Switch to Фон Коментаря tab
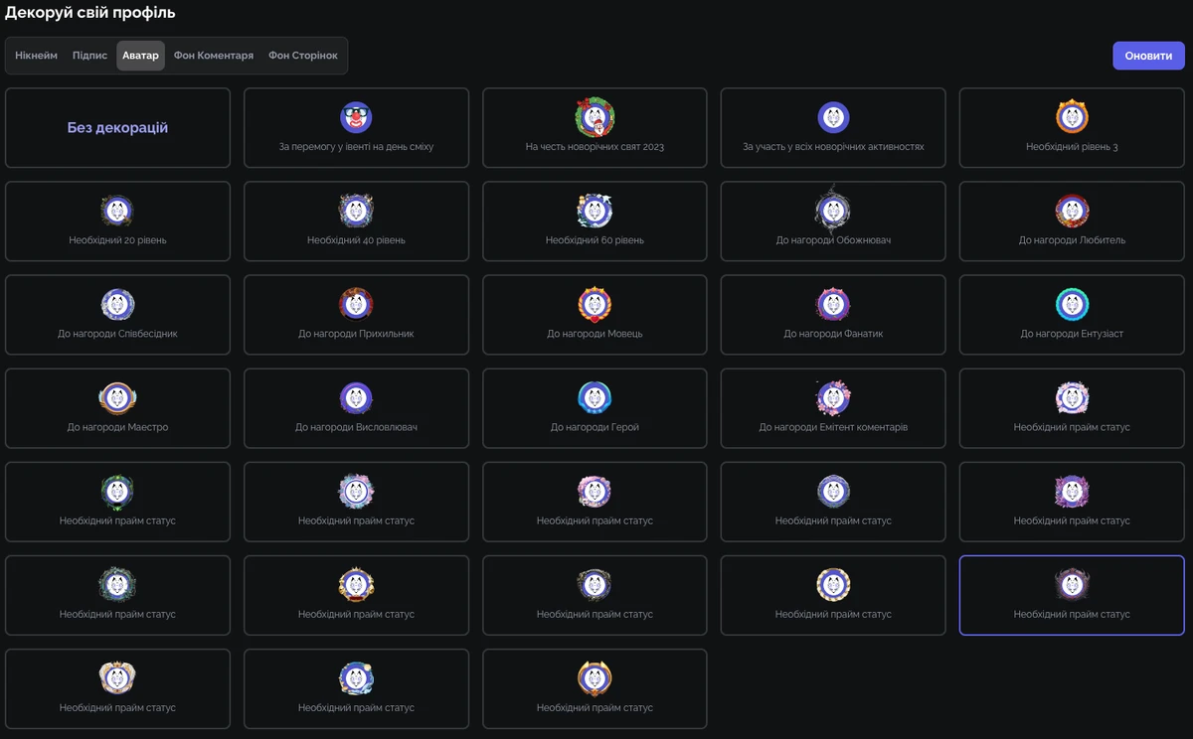The height and width of the screenshot is (739, 1193). 213,56
